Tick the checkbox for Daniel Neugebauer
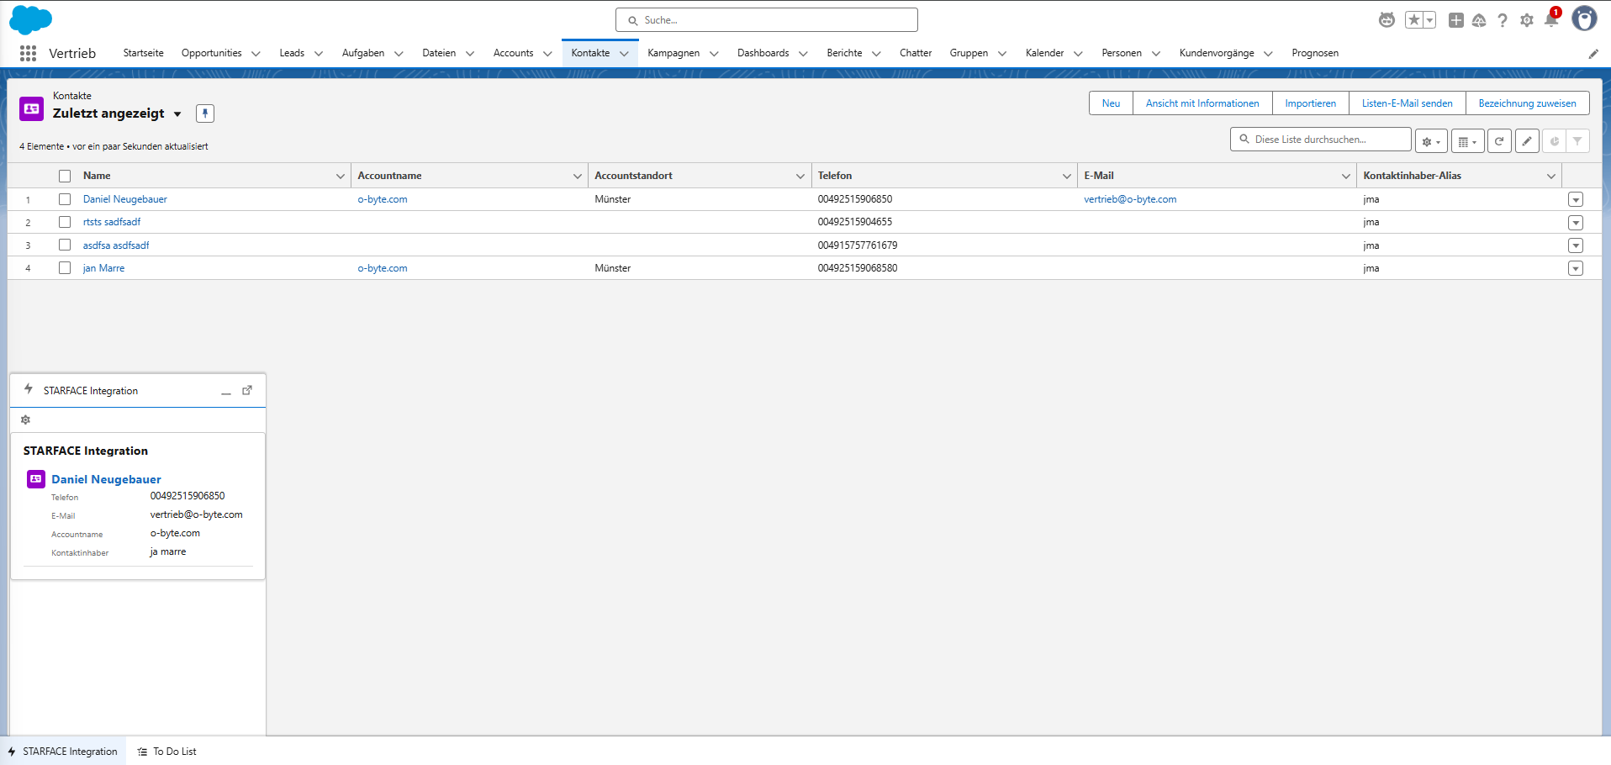 point(65,199)
